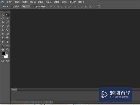Select the Rectangular Marquee tool
Image resolution: width=140 pixels, height=105 pixels.
[x=3, y=15]
